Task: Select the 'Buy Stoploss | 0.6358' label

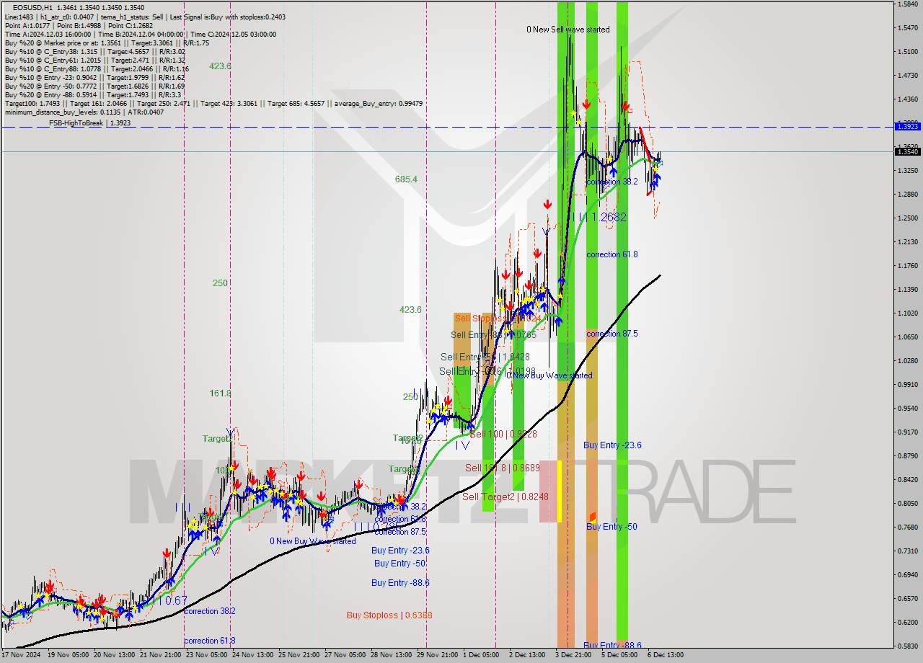Action: (x=389, y=615)
